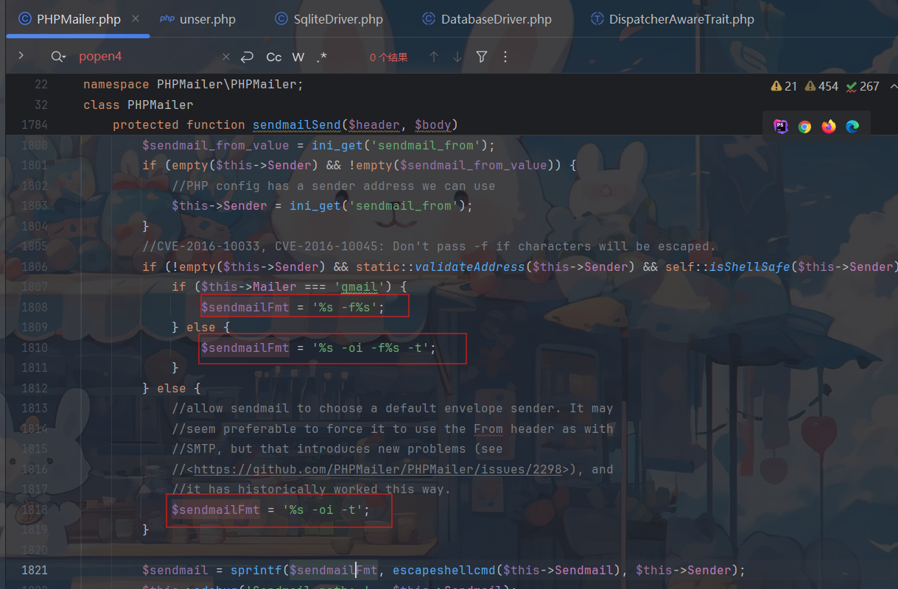Screen dimensions: 898x589
Task: Insert a new line in search field
Action: click(x=248, y=57)
